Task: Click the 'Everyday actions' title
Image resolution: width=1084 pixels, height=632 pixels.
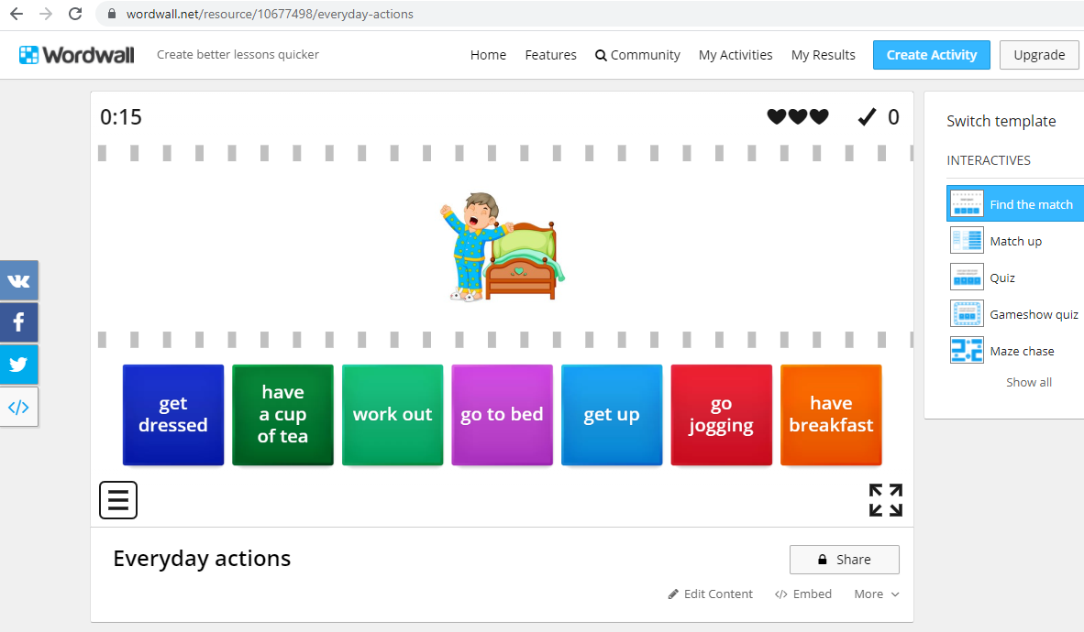Action: pyautogui.click(x=202, y=558)
